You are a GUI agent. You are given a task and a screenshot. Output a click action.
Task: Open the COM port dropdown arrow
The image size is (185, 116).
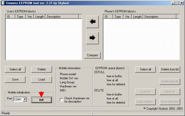(25, 99)
